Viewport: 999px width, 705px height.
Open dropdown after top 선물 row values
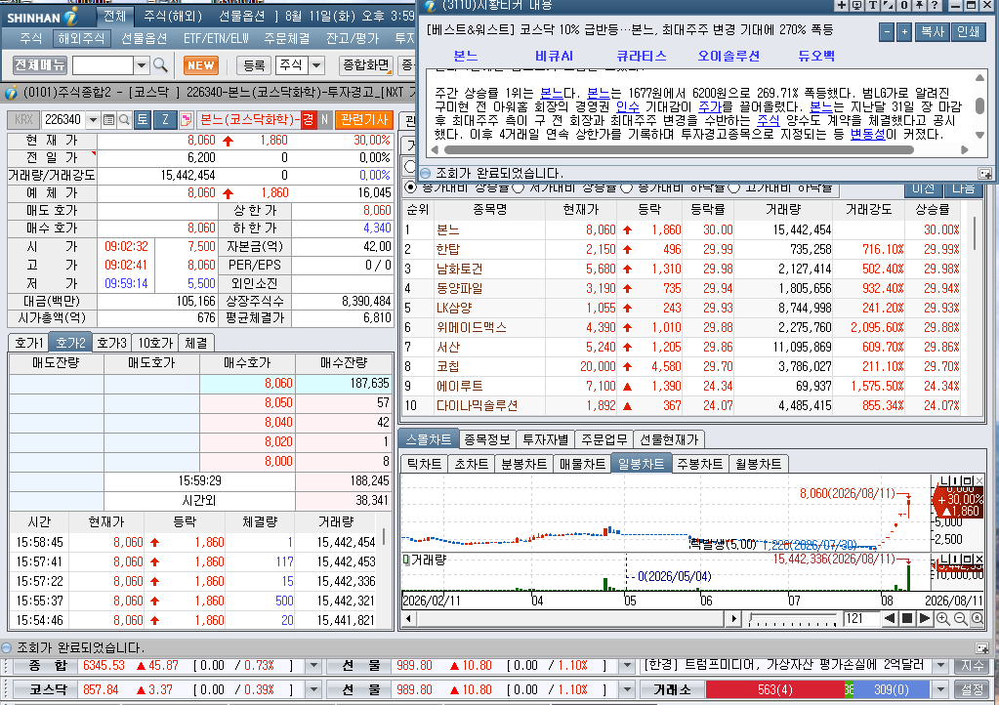[x=627, y=666]
